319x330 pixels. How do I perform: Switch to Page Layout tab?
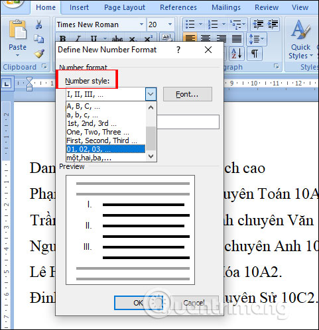(x=125, y=7)
